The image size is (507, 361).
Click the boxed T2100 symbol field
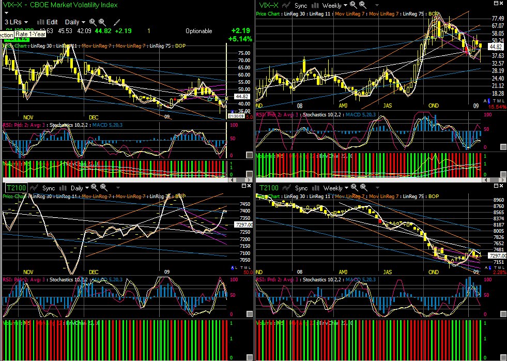[x=16, y=188]
